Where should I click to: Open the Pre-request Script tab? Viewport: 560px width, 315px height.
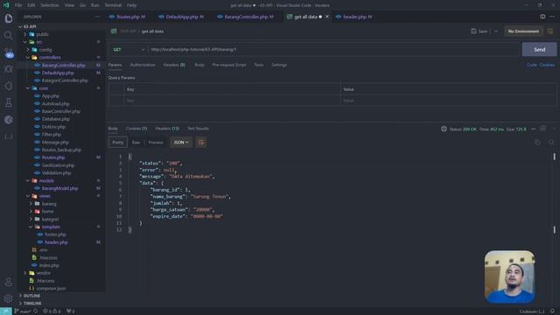[x=229, y=65]
